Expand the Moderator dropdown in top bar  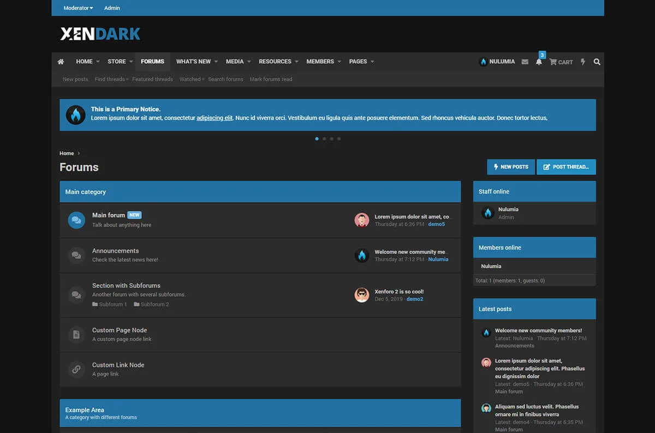[78, 8]
